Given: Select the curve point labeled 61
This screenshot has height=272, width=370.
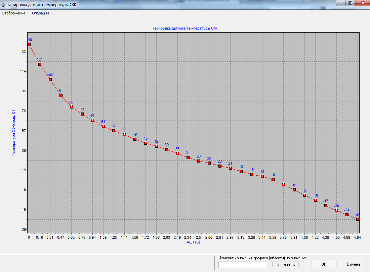Looking at the screenshot, I should click(x=103, y=126).
